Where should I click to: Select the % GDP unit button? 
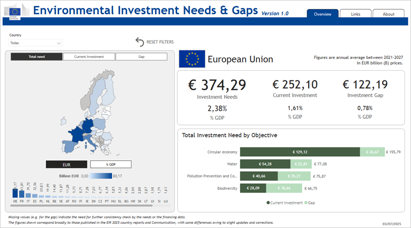point(110,164)
